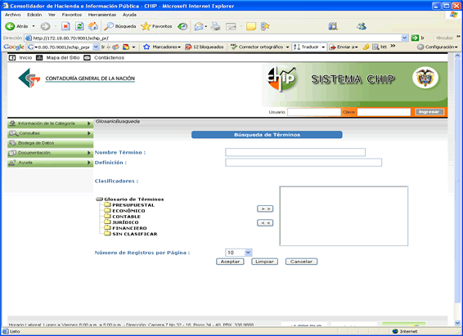Click the browser Home icon
The width and height of the screenshot is (463, 336).
(93, 26)
